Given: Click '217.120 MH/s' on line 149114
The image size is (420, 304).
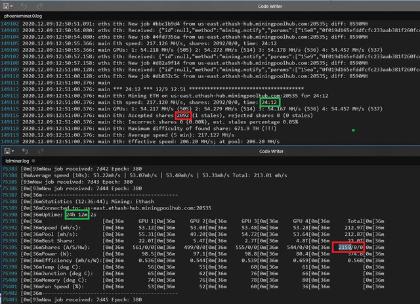Looking at the screenshot, I should pos(165,102).
